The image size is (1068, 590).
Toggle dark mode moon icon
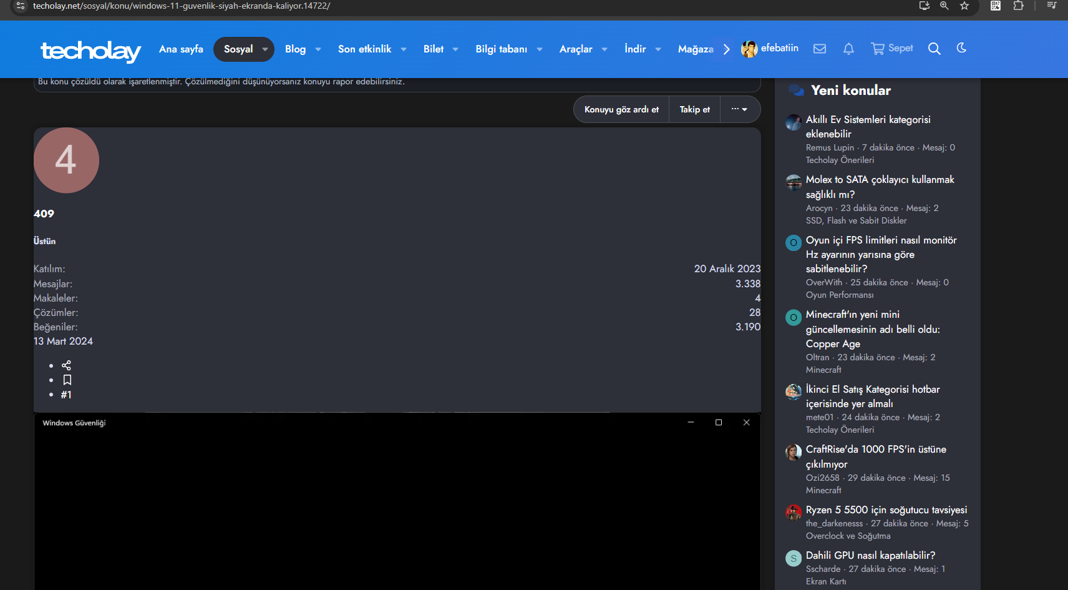[961, 48]
